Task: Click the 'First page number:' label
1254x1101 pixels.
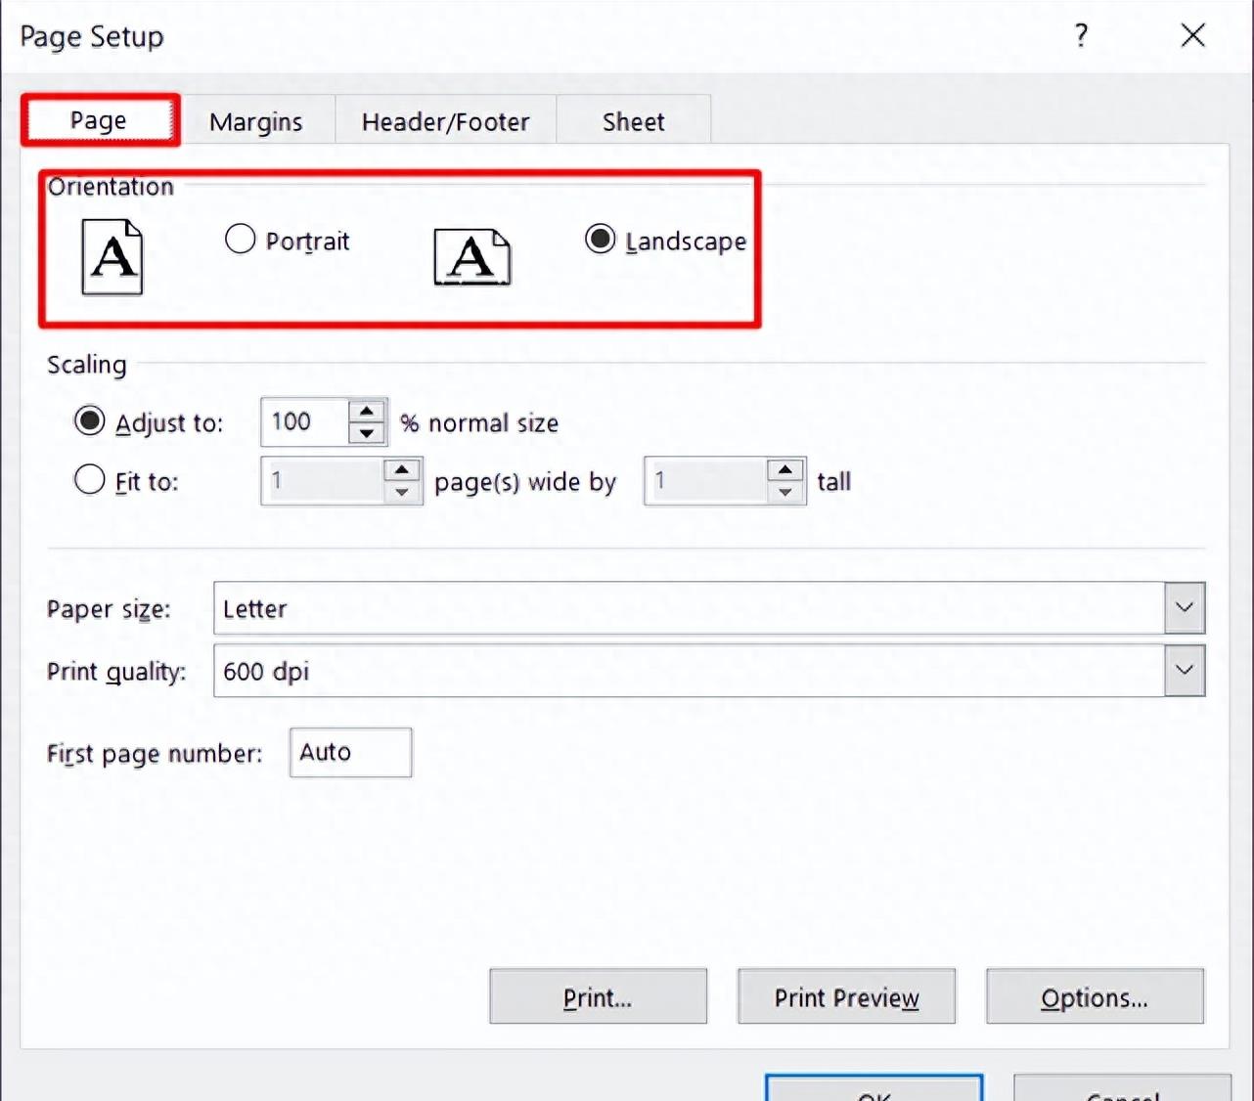Action: pyautogui.click(x=155, y=754)
